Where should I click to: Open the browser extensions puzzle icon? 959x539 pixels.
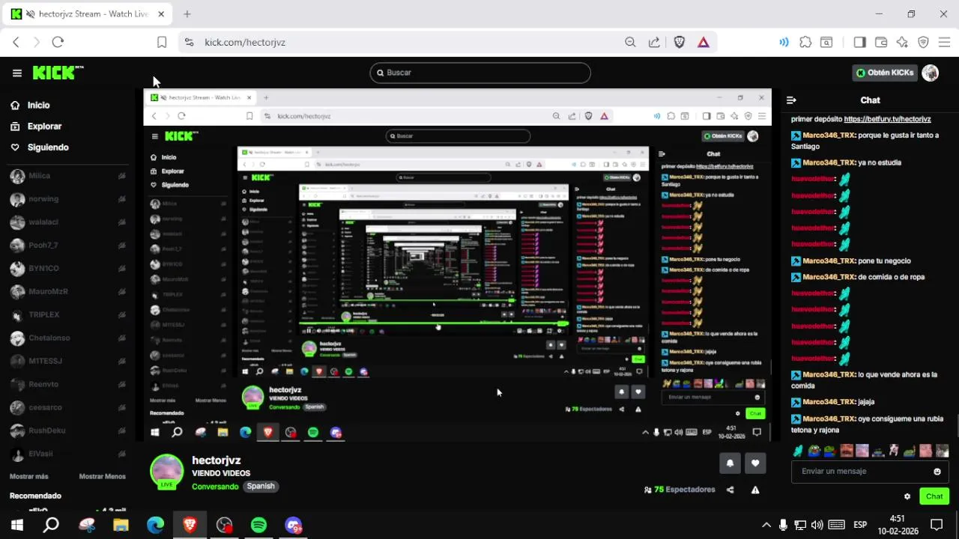[x=805, y=43]
